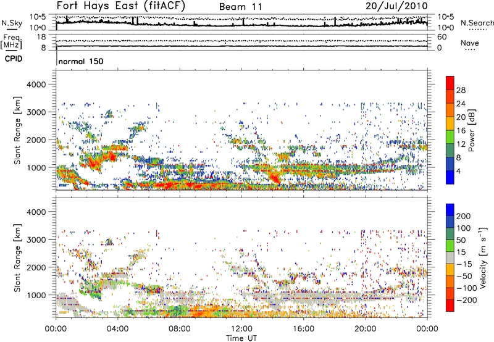This screenshot has height=342, width=494.
Task: Click the '04:00' time axis tick label
Action: click(118, 329)
